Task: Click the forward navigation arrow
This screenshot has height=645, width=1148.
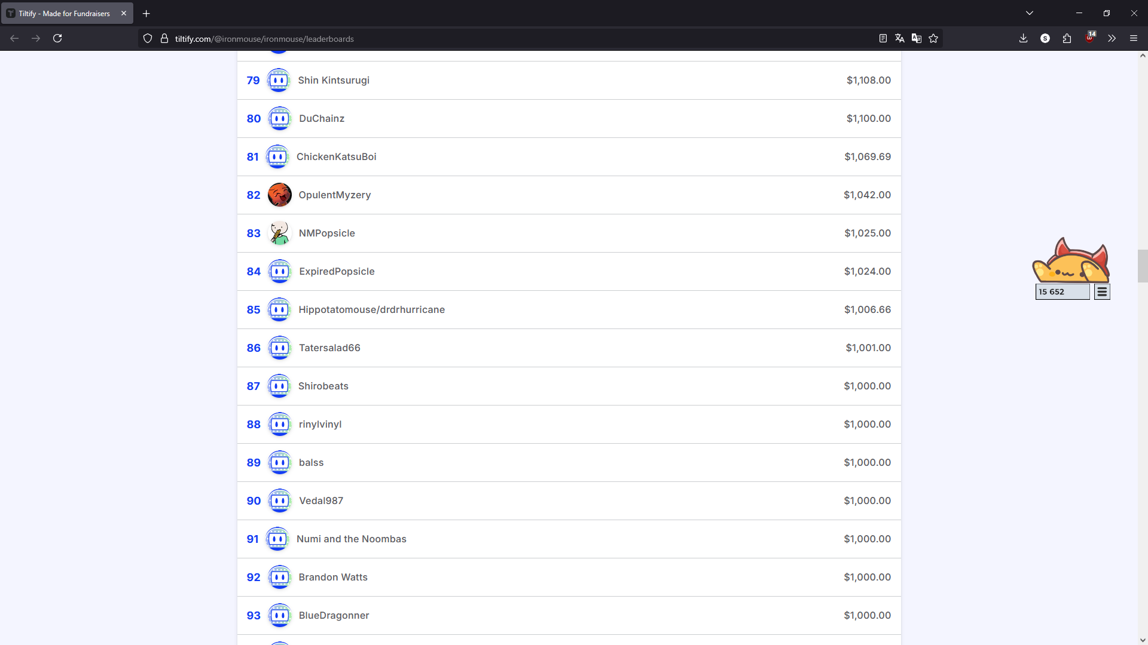Action: tap(36, 38)
